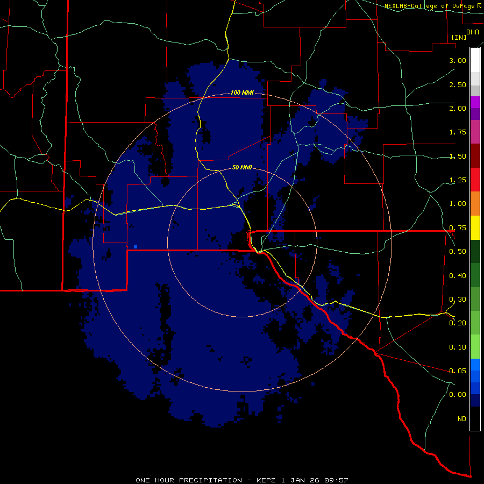Viewport: 484px width, 484px height.
Task: Click the lone bright blue radar pixel
Action: pos(135,247)
